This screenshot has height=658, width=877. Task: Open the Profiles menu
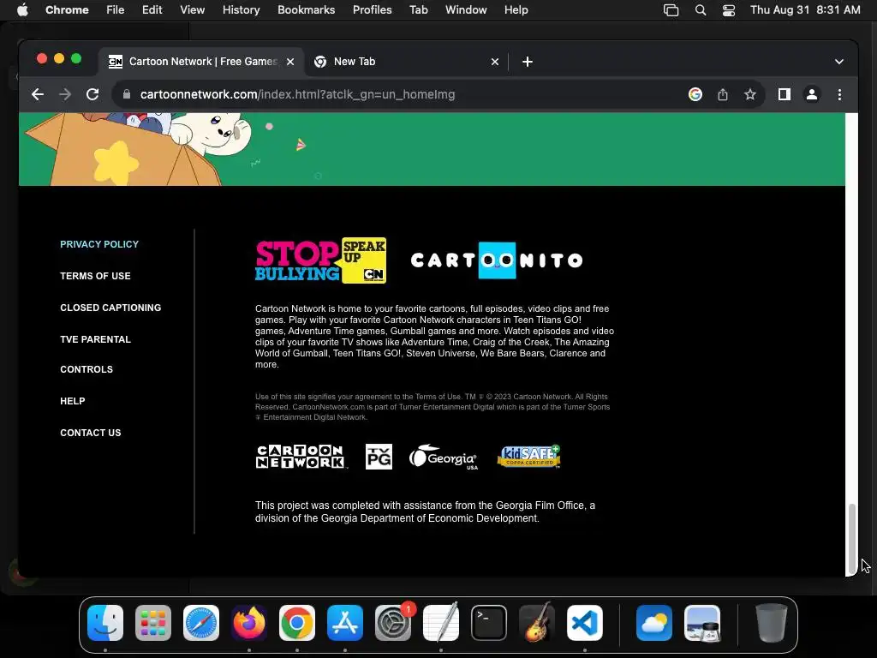pos(372,10)
